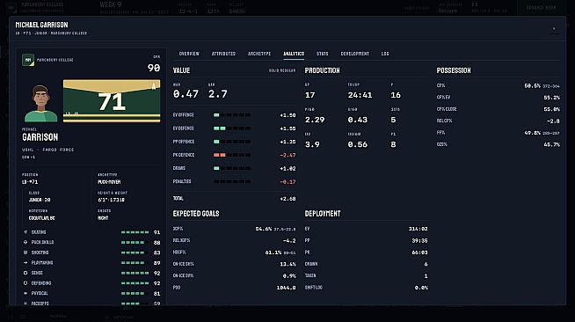Click the EV Offence value bar

(x=232, y=115)
